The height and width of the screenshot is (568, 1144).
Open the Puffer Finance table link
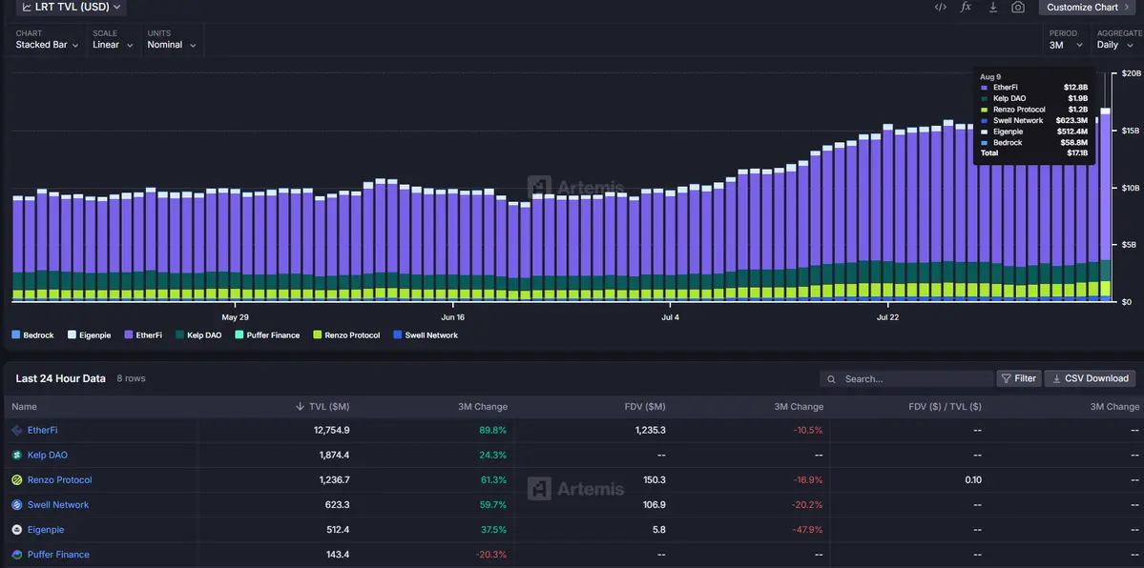[x=58, y=554]
